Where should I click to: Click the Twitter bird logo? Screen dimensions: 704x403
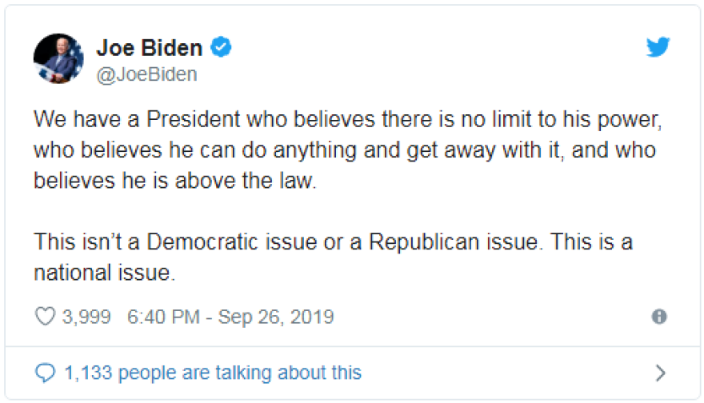(658, 48)
